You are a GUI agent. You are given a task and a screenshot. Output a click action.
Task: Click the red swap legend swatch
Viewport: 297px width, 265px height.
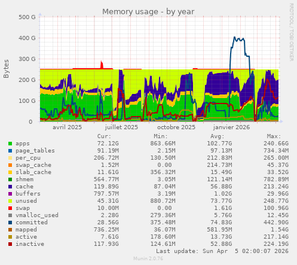tap(10, 208)
